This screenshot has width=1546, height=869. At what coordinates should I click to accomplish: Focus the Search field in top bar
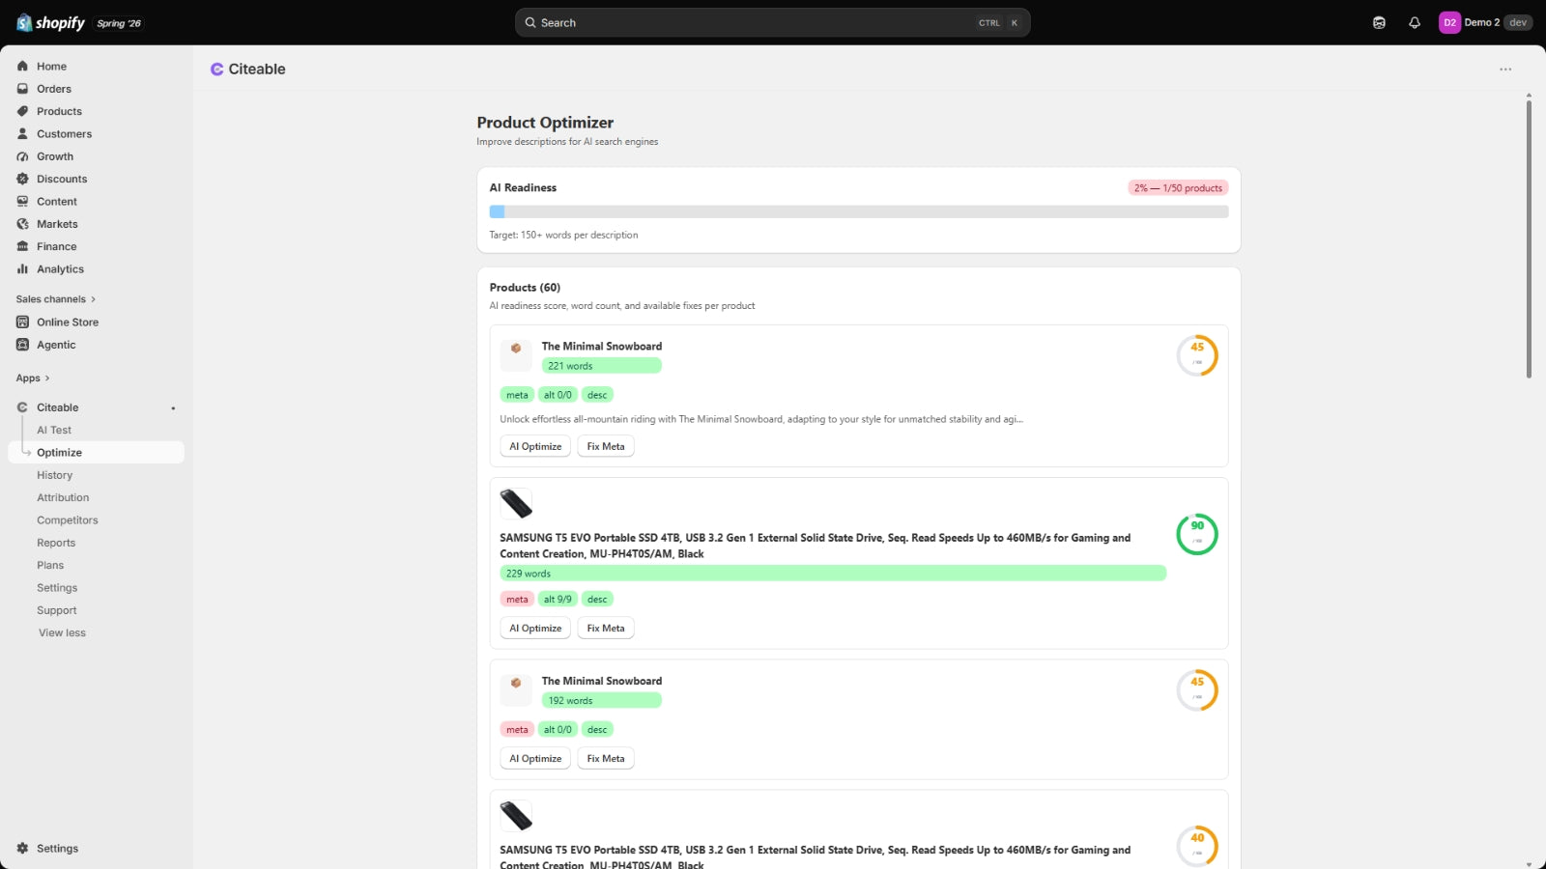pos(772,22)
